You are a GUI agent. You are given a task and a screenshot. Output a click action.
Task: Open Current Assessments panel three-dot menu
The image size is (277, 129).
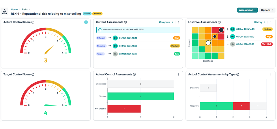coord(178,22)
